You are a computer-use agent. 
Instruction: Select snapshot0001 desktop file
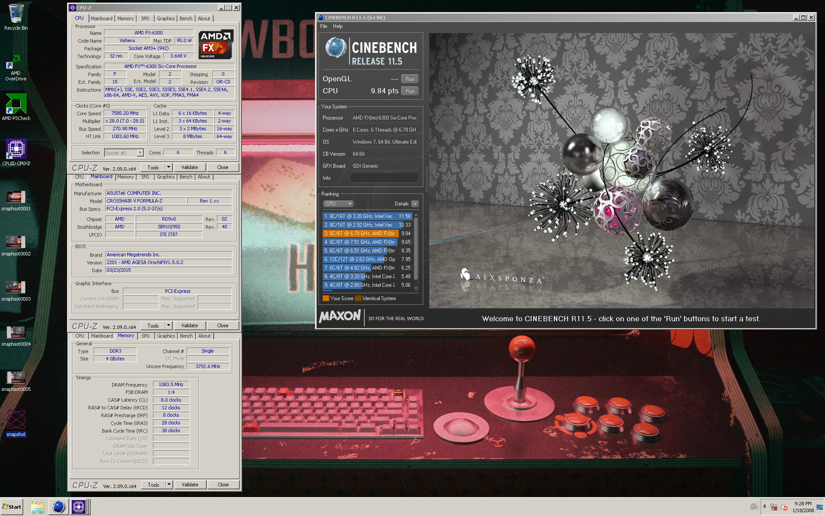16,201
